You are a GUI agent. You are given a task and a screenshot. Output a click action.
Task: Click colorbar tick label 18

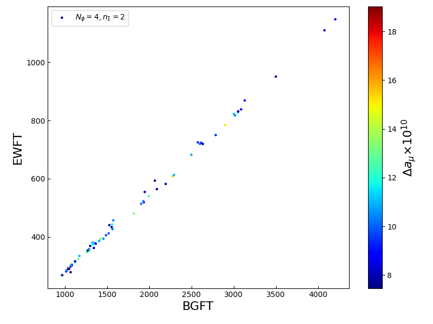click(x=391, y=32)
